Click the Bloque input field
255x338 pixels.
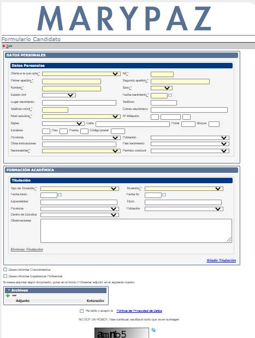tap(214, 124)
